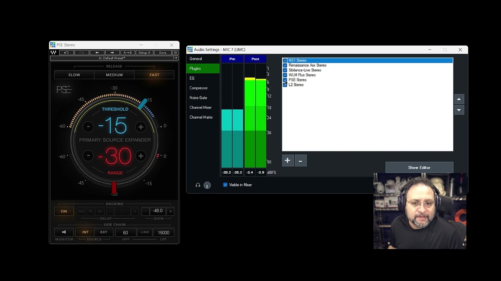Image resolution: width=501 pixels, height=281 pixels.
Task: Increase threshold with plus button
Action: coord(141,126)
